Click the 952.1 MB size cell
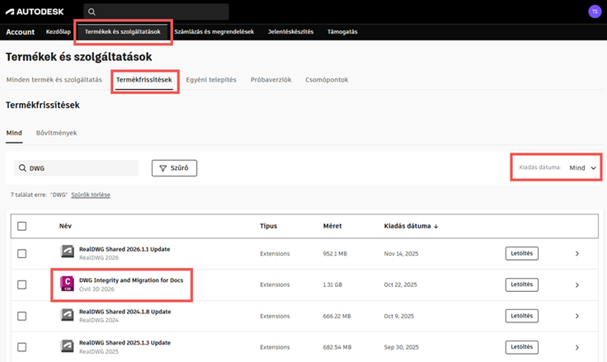 click(335, 254)
